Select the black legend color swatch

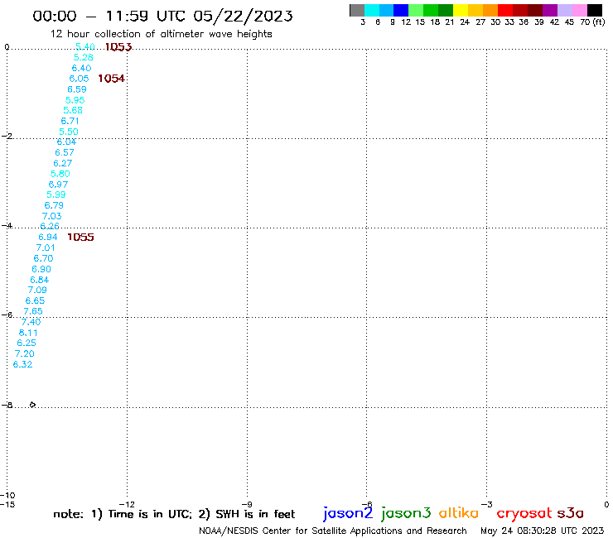pyautogui.click(x=594, y=10)
